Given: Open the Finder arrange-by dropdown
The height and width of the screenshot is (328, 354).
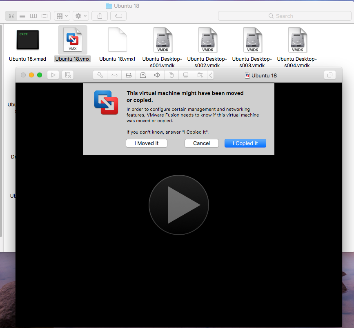Looking at the screenshot, I should [62, 16].
